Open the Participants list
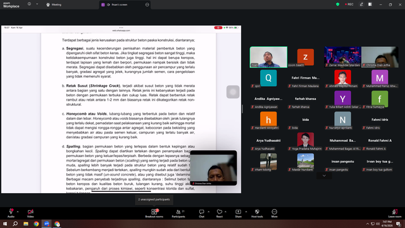This screenshot has width=405, height=228. click(x=178, y=213)
